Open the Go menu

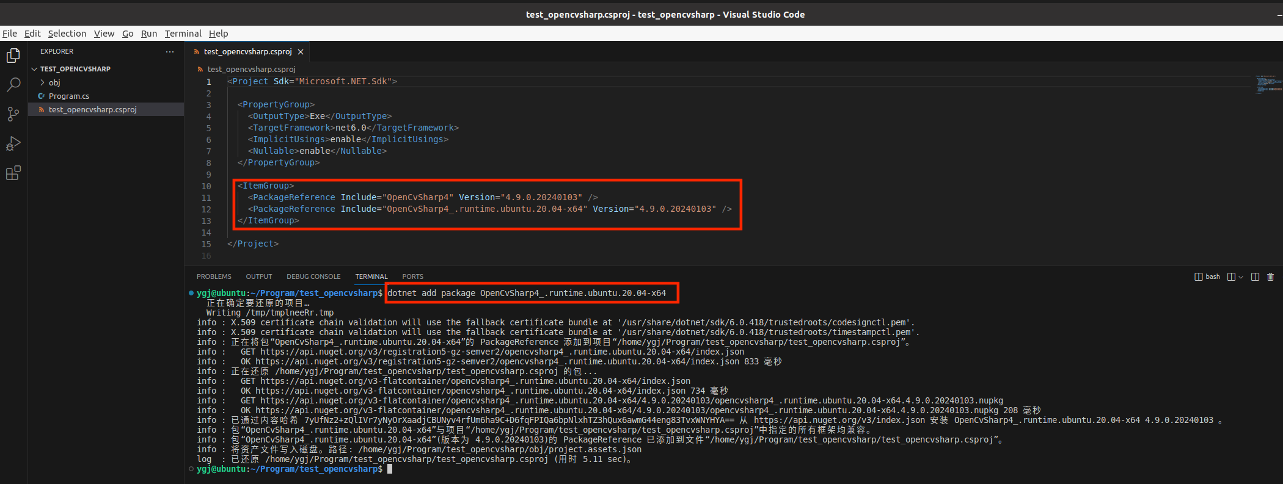[x=128, y=34]
